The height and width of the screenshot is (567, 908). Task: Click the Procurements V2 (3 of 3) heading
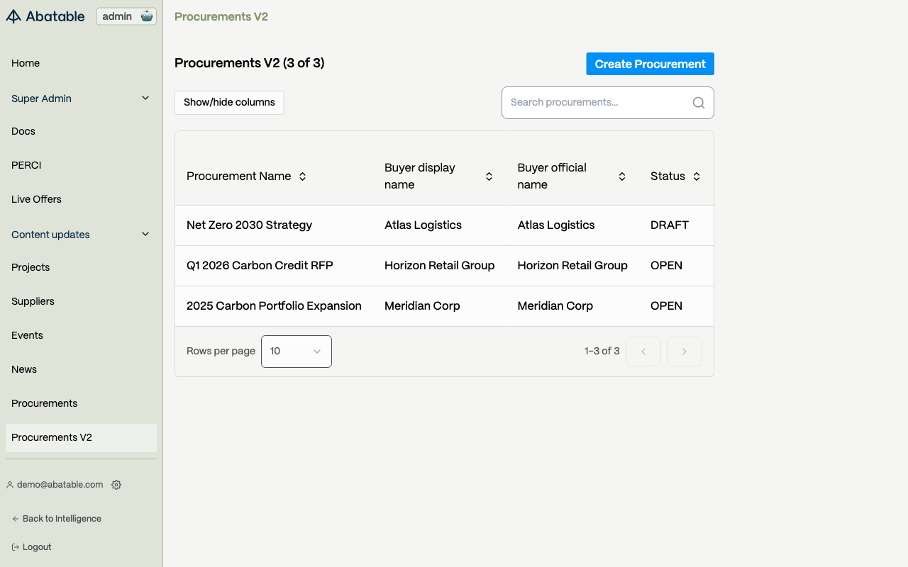[250, 63]
